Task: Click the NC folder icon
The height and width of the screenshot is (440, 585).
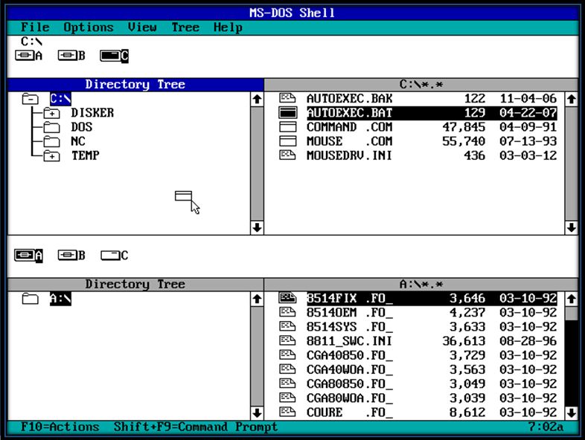Action: (x=51, y=141)
